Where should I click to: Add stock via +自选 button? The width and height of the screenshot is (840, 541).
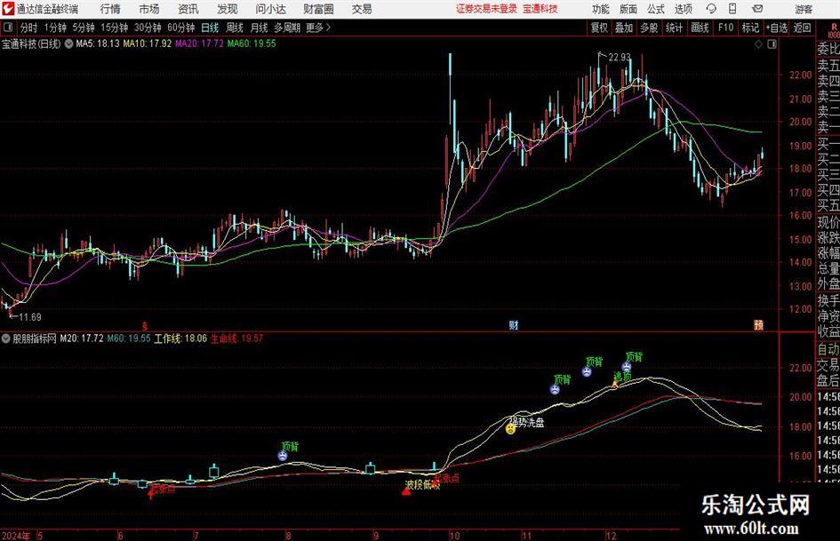coord(777,28)
